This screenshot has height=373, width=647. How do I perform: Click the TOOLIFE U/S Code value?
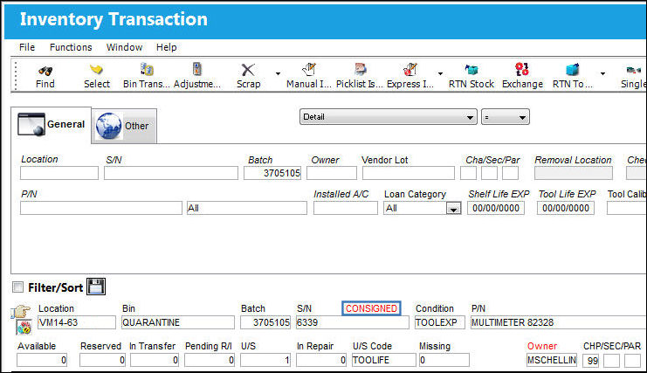[383, 360]
